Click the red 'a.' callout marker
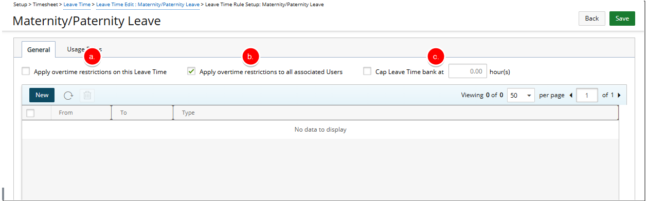Image resolution: width=647 pixels, height=201 pixels. click(x=92, y=57)
